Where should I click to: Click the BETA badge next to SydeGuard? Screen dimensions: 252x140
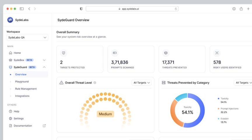(32, 67)
